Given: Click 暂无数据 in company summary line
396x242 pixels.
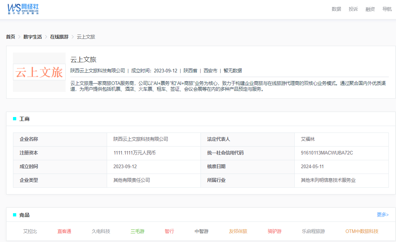Looking at the screenshot, I should (233, 71).
